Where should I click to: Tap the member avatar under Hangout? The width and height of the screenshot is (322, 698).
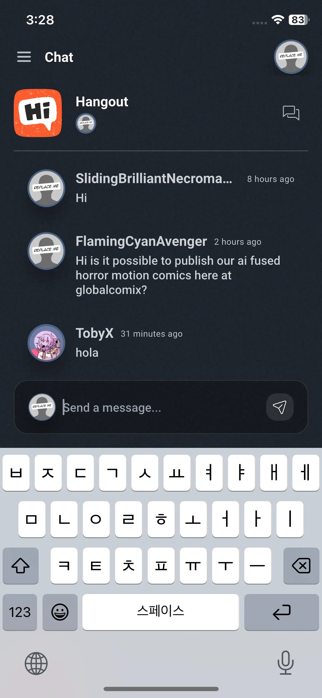click(86, 123)
